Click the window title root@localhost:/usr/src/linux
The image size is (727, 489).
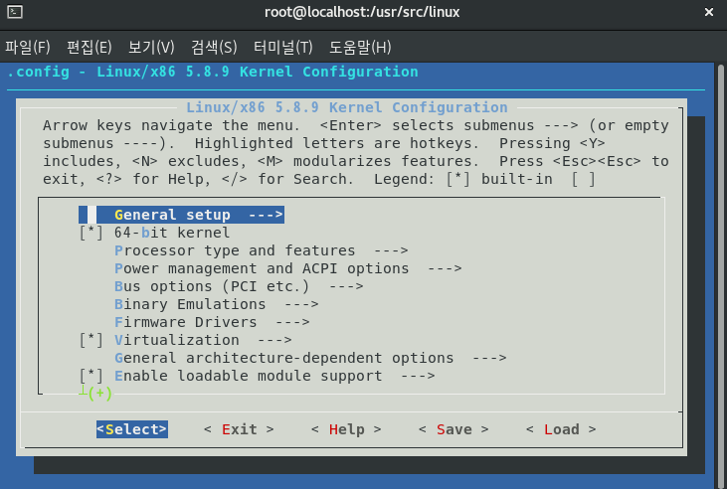[x=362, y=12]
